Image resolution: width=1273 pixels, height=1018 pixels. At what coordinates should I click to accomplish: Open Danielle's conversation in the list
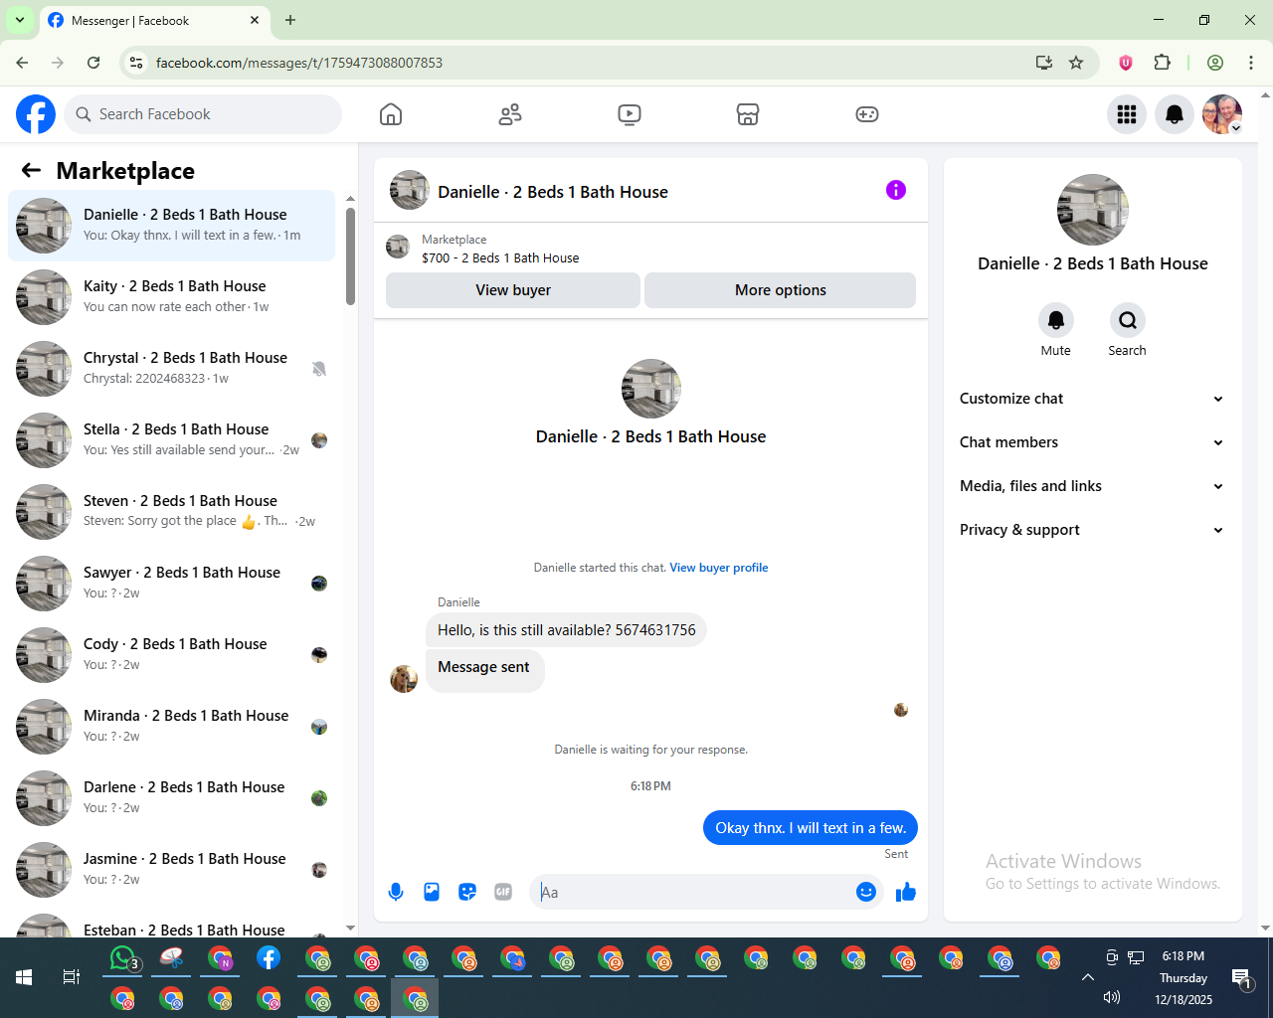[x=172, y=226]
